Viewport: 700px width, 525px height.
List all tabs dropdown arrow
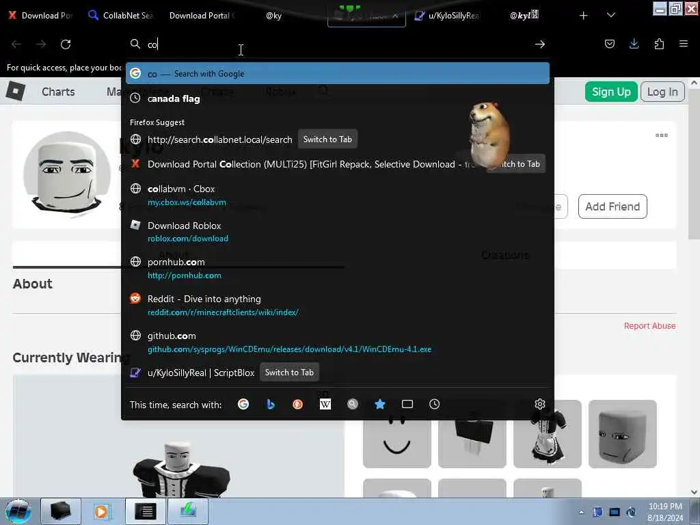point(611,15)
